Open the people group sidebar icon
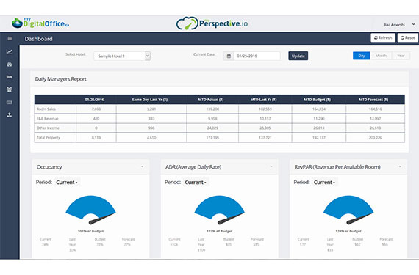The width and height of the screenshot is (419, 275). coord(10,89)
